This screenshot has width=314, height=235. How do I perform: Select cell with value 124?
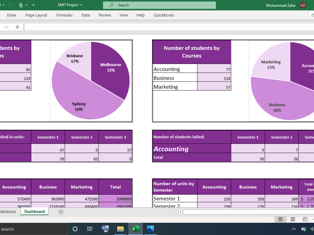15,77
